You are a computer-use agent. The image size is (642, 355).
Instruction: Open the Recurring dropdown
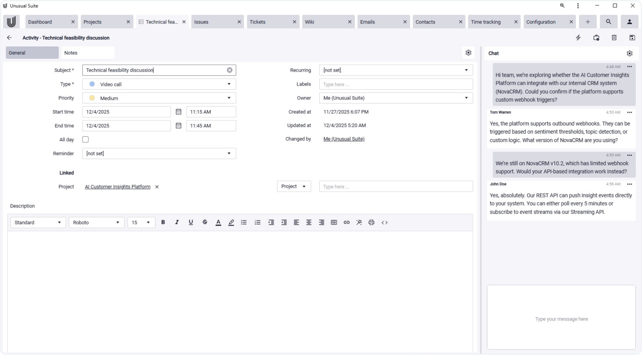[x=466, y=70]
